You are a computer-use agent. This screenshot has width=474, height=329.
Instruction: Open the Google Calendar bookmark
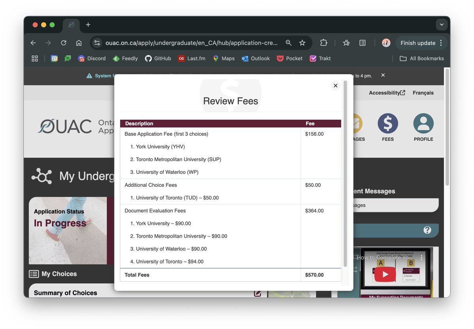[55, 58]
